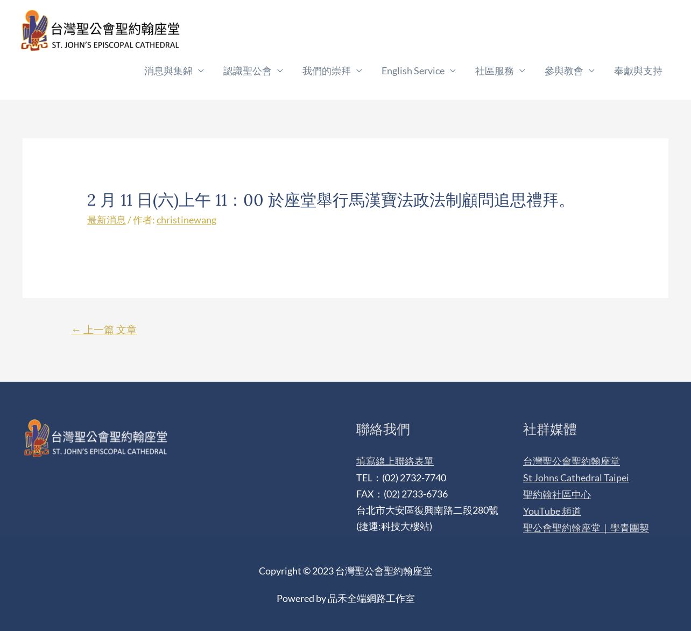
Task: Go to 奉獻與支持 page
Action: 638,71
